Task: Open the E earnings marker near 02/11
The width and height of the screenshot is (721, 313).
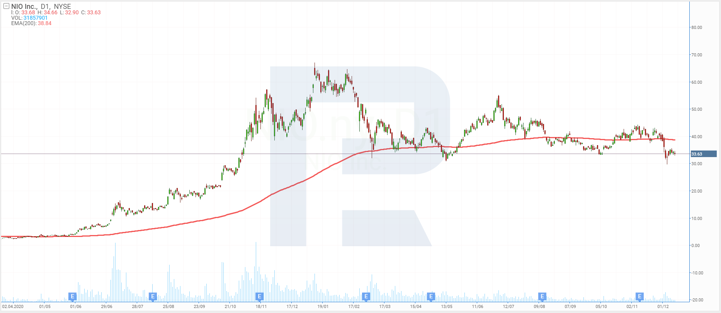Action: coord(640,296)
